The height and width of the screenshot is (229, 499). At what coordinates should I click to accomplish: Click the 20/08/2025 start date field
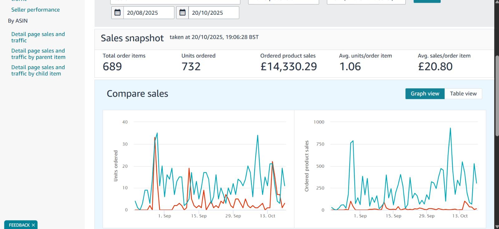coord(148,13)
